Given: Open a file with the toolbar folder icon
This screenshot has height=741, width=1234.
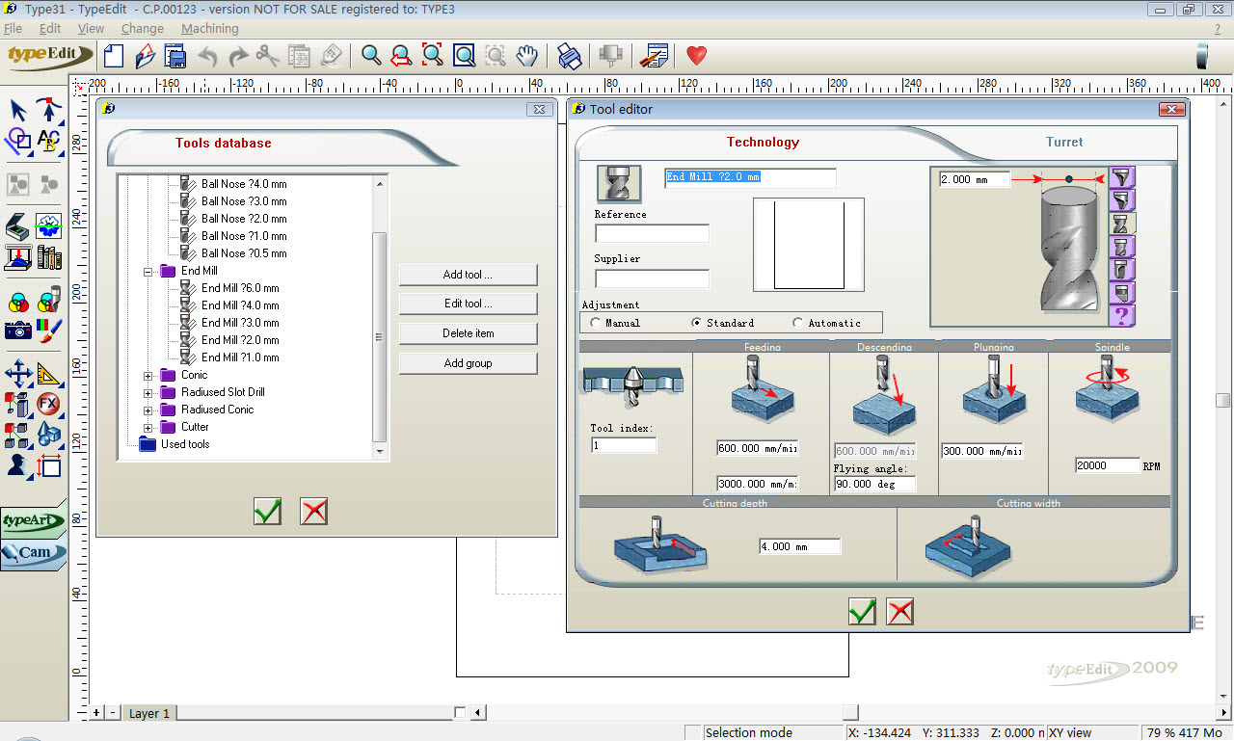Looking at the screenshot, I should coord(145,55).
